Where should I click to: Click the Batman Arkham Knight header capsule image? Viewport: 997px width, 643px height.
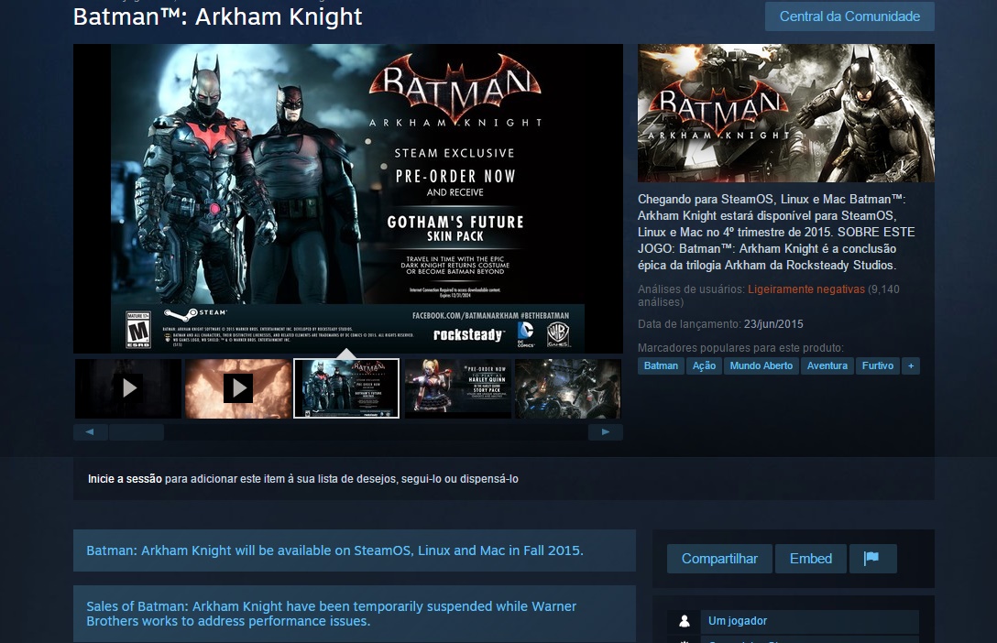pyautogui.click(x=786, y=113)
